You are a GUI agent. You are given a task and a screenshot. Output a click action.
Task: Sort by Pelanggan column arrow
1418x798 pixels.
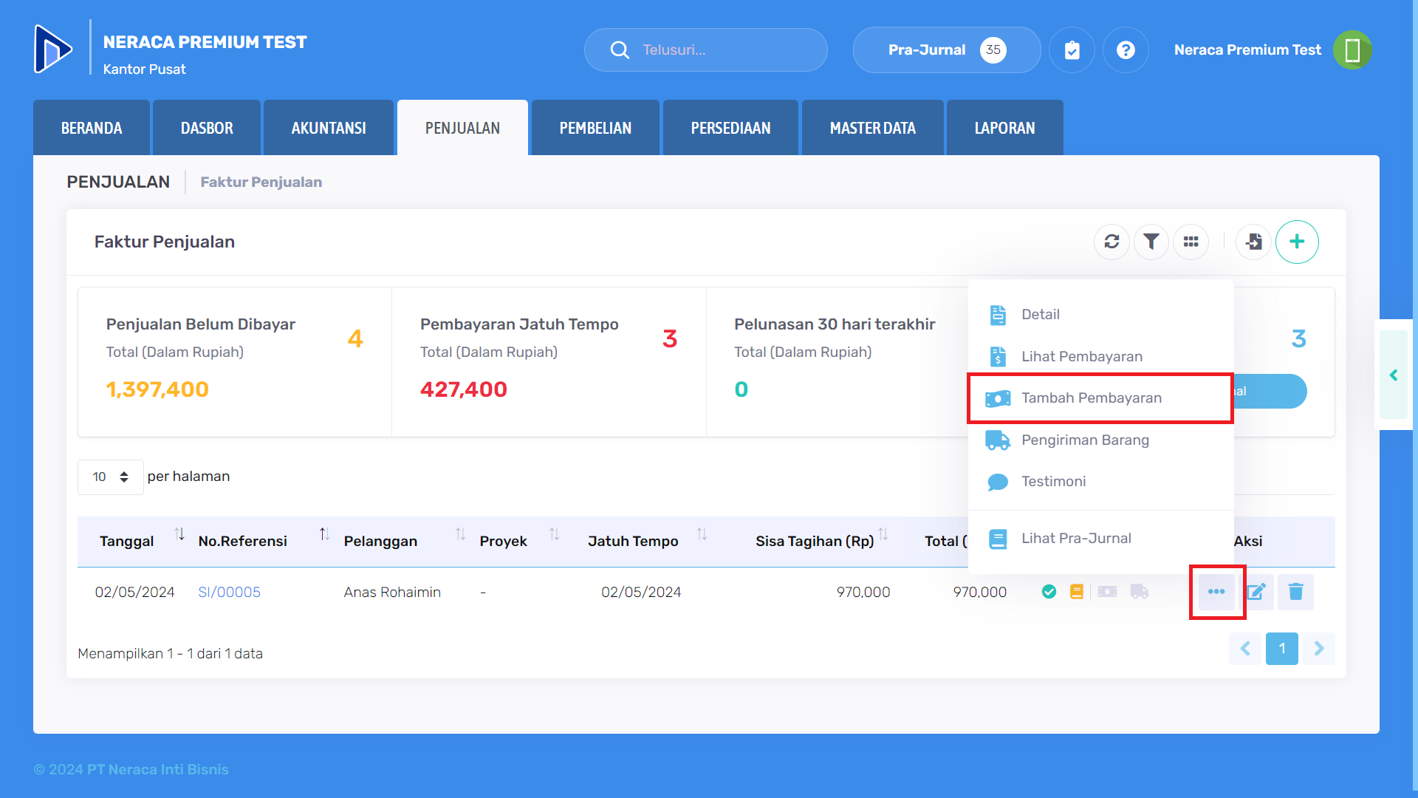[460, 533]
